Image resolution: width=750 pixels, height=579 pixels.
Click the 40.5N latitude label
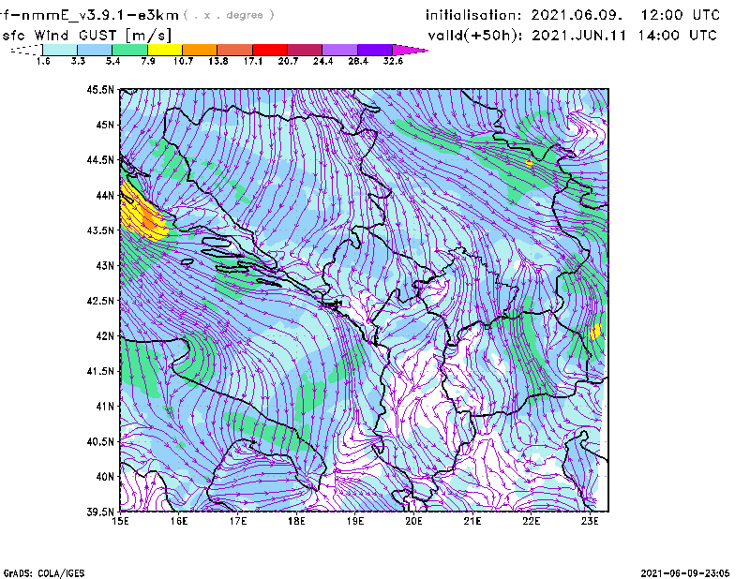[x=100, y=441]
